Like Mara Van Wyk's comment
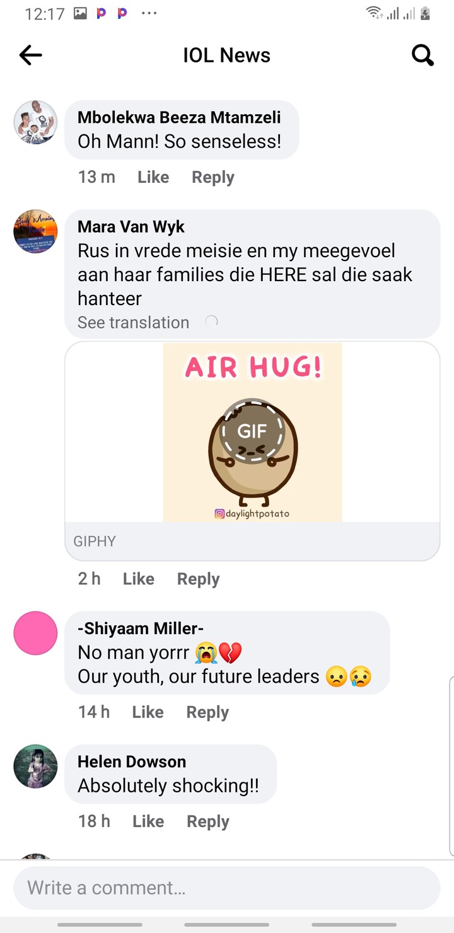The height and width of the screenshot is (933, 454). (139, 579)
